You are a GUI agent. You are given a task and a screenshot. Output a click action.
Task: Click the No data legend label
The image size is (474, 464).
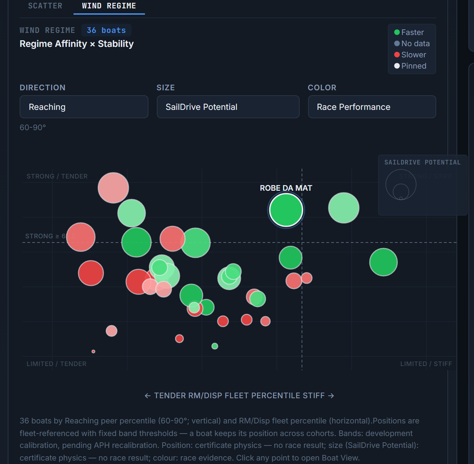tap(416, 43)
